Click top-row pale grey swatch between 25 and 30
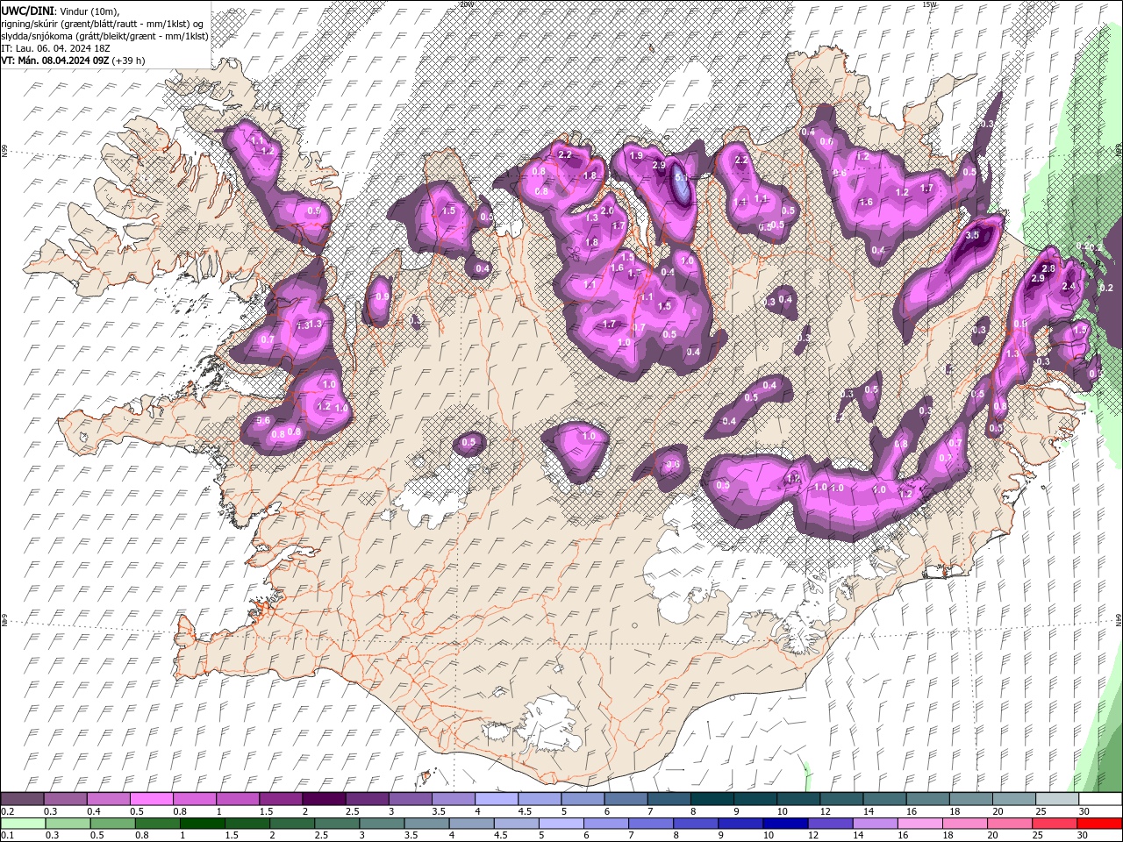The width and height of the screenshot is (1123, 842). click(x=1055, y=799)
